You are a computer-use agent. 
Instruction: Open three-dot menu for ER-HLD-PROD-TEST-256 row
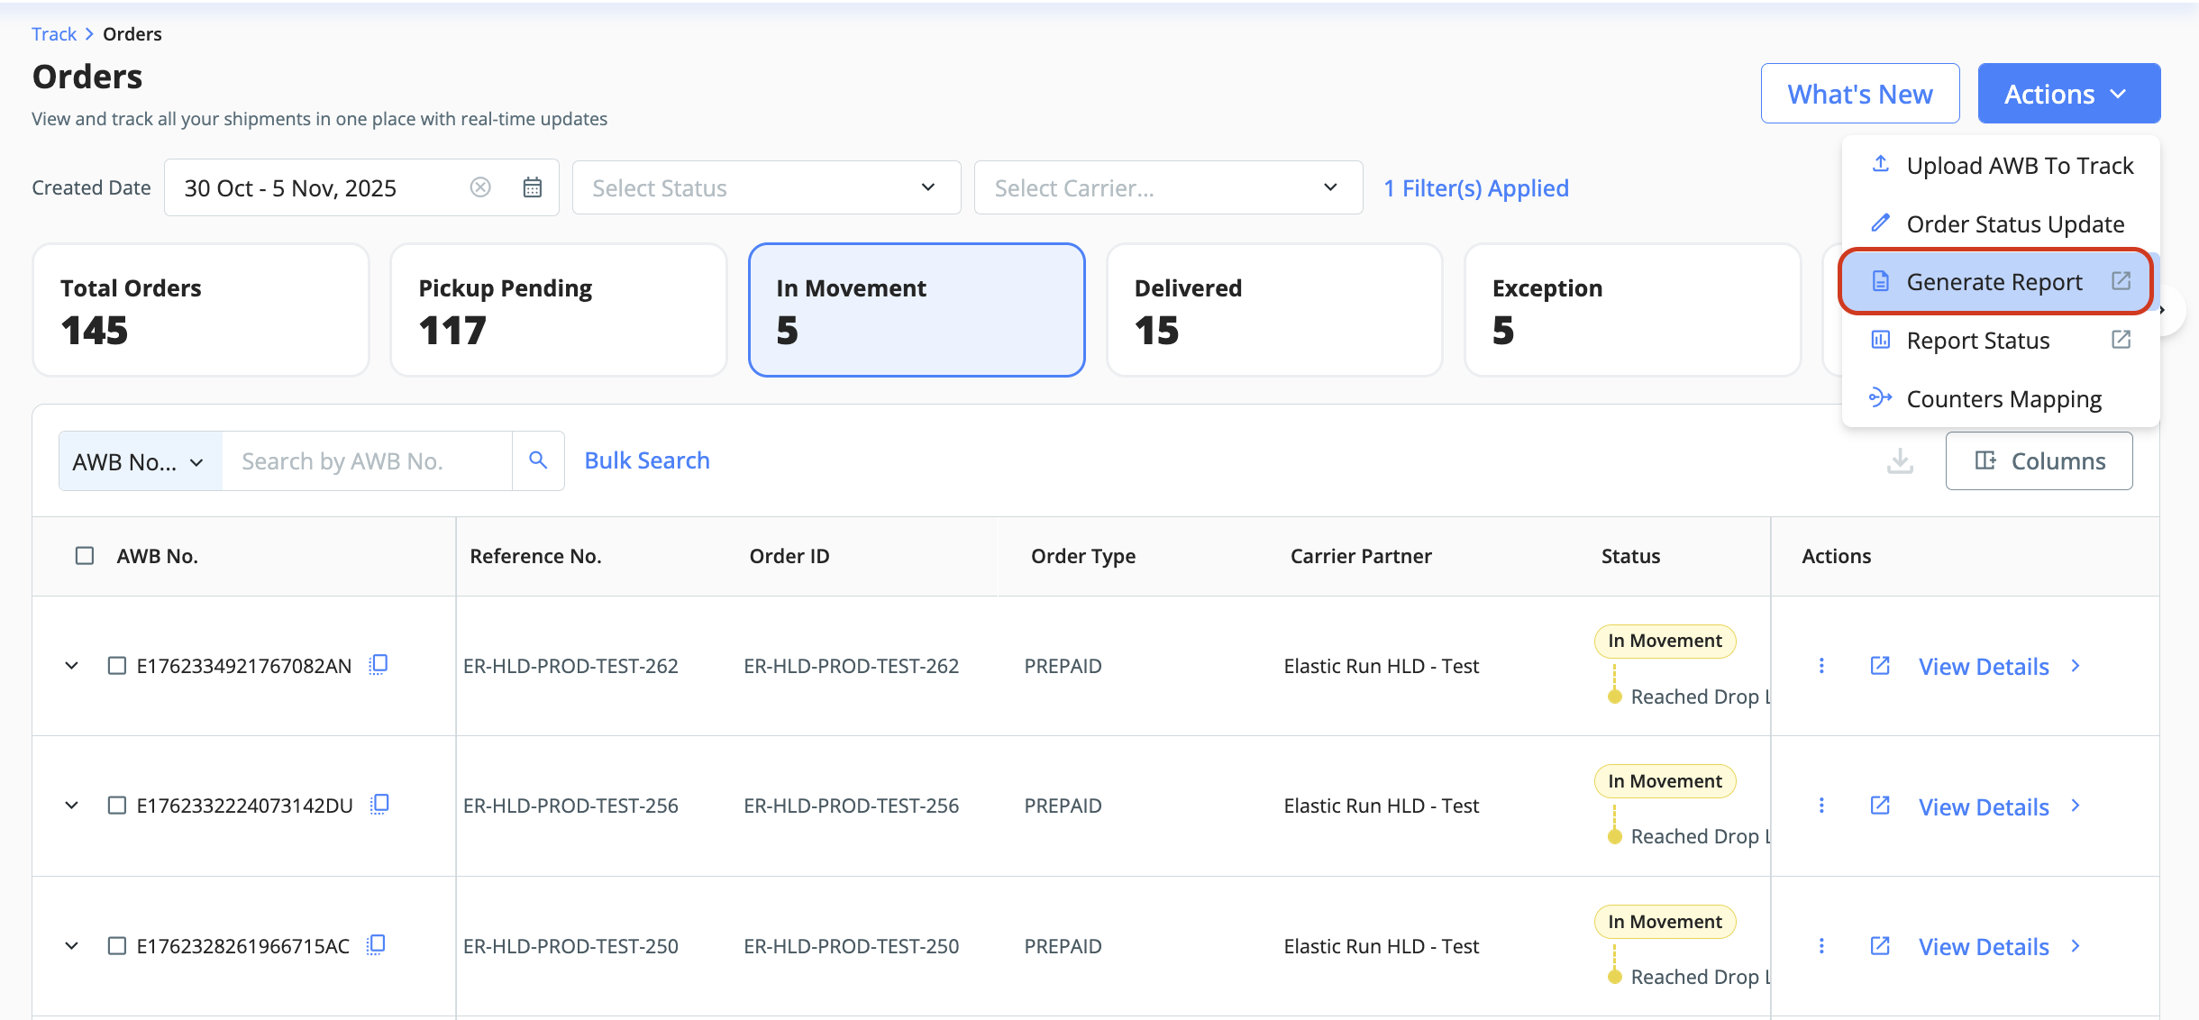click(x=1821, y=806)
